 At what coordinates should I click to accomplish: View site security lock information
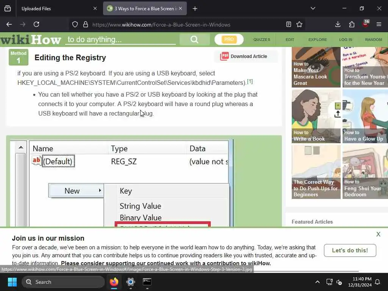coord(86,24)
